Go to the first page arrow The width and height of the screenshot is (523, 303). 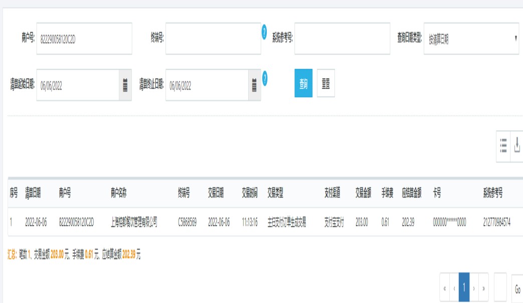[x=445, y=288]
